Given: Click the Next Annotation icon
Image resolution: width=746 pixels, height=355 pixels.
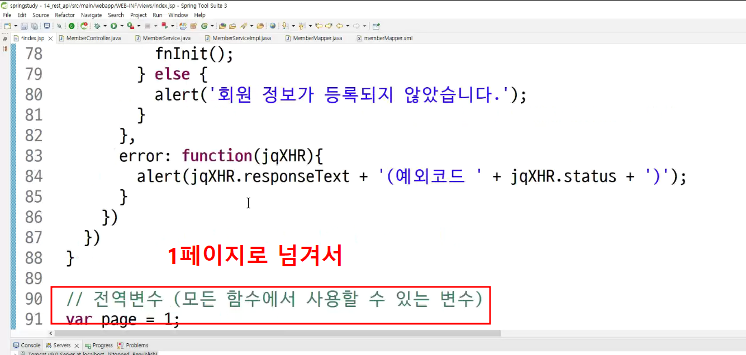Looking at the screenshot, I should [284, 26].
